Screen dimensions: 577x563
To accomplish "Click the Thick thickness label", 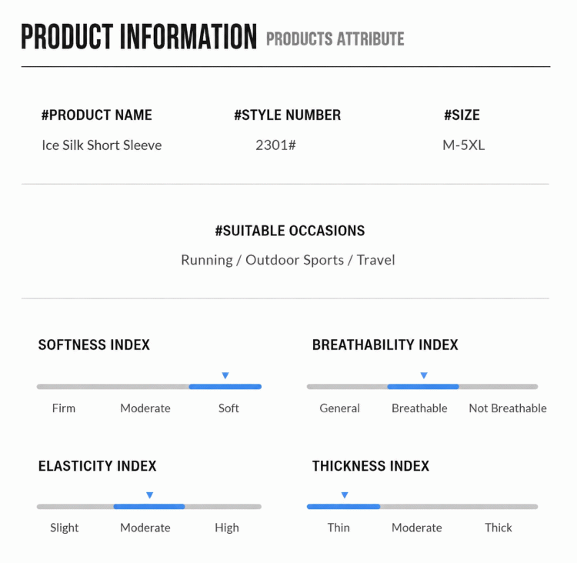I will point(499,528).
